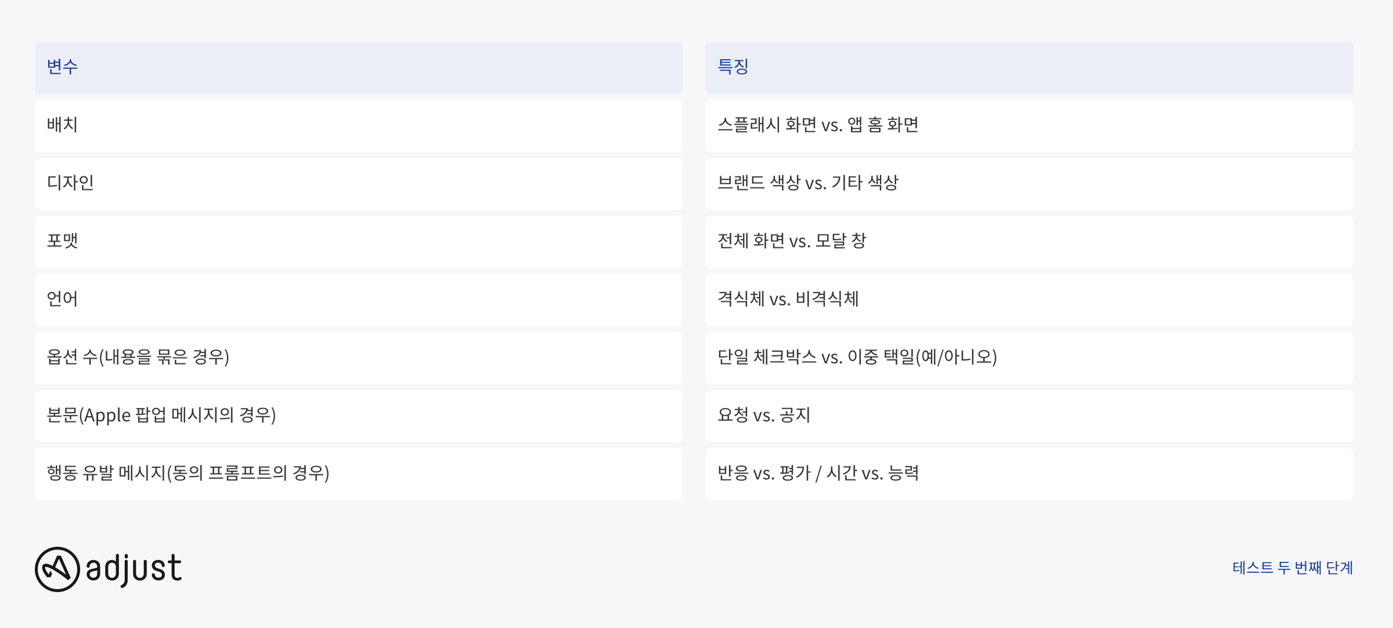
Task: Click the 배치 row cell
Action: [x=358, y=125]
